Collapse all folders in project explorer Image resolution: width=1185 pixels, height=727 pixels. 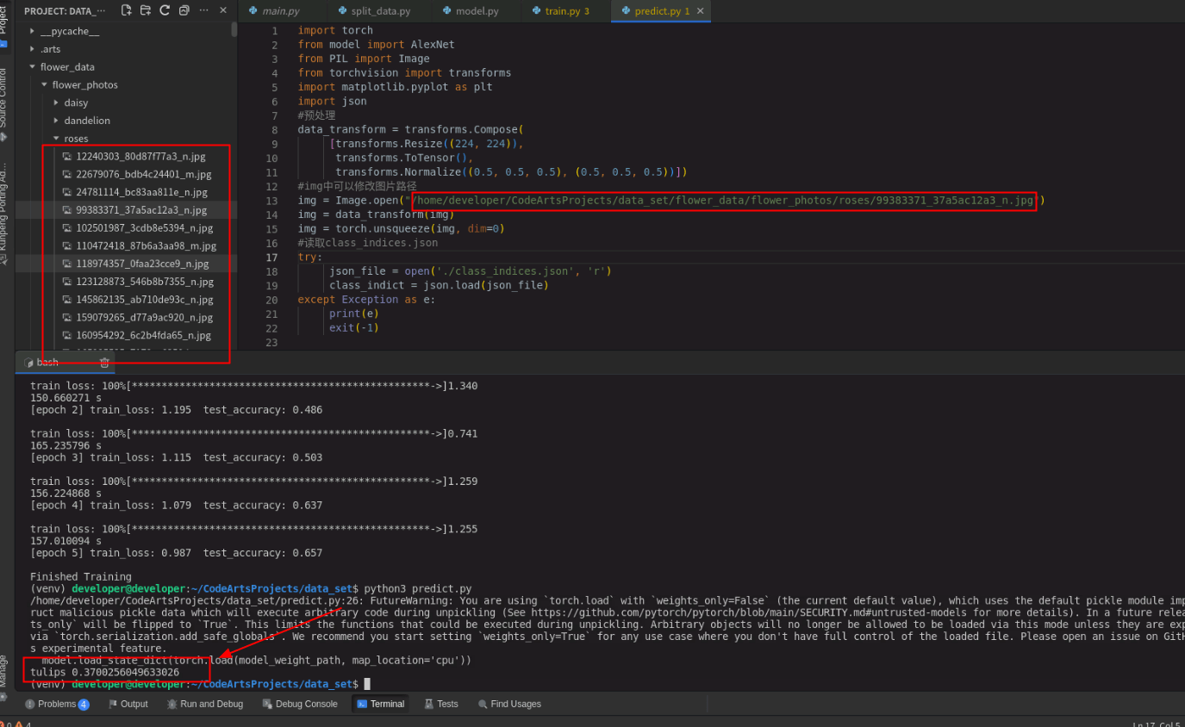click(184, 10)
